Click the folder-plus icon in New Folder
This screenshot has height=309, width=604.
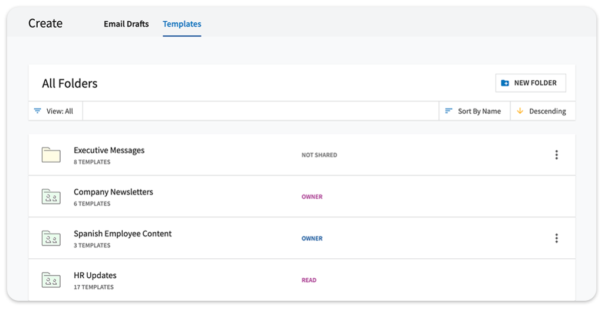coord(505,83)
